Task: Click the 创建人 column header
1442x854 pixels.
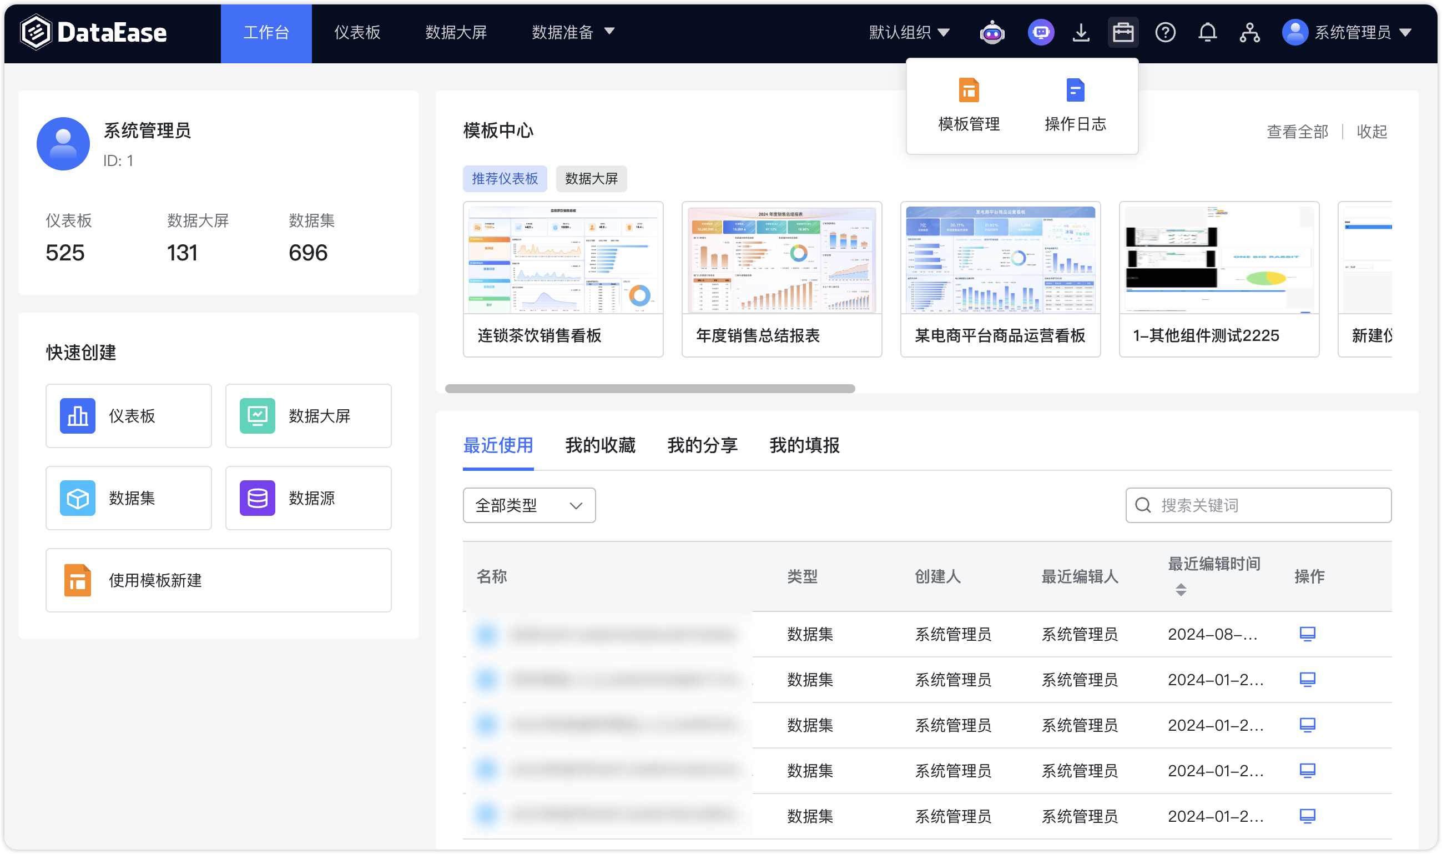Action: tap(937, 576)
